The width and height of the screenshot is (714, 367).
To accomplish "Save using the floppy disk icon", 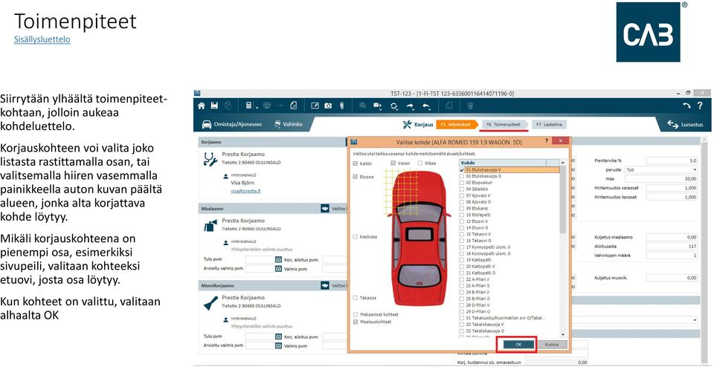I will click(x=214, y=105).
